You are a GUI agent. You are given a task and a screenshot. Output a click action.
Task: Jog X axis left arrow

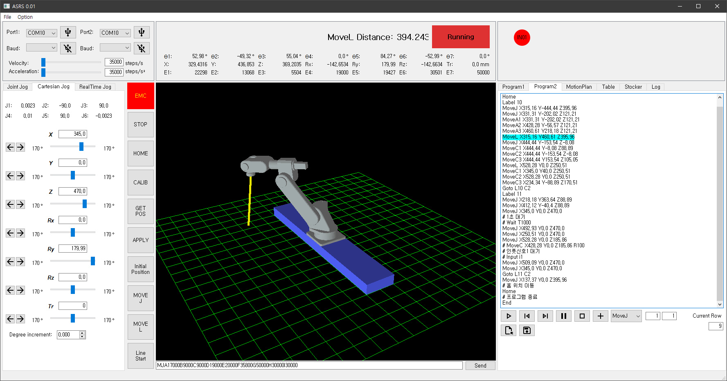tap(10, 147)
